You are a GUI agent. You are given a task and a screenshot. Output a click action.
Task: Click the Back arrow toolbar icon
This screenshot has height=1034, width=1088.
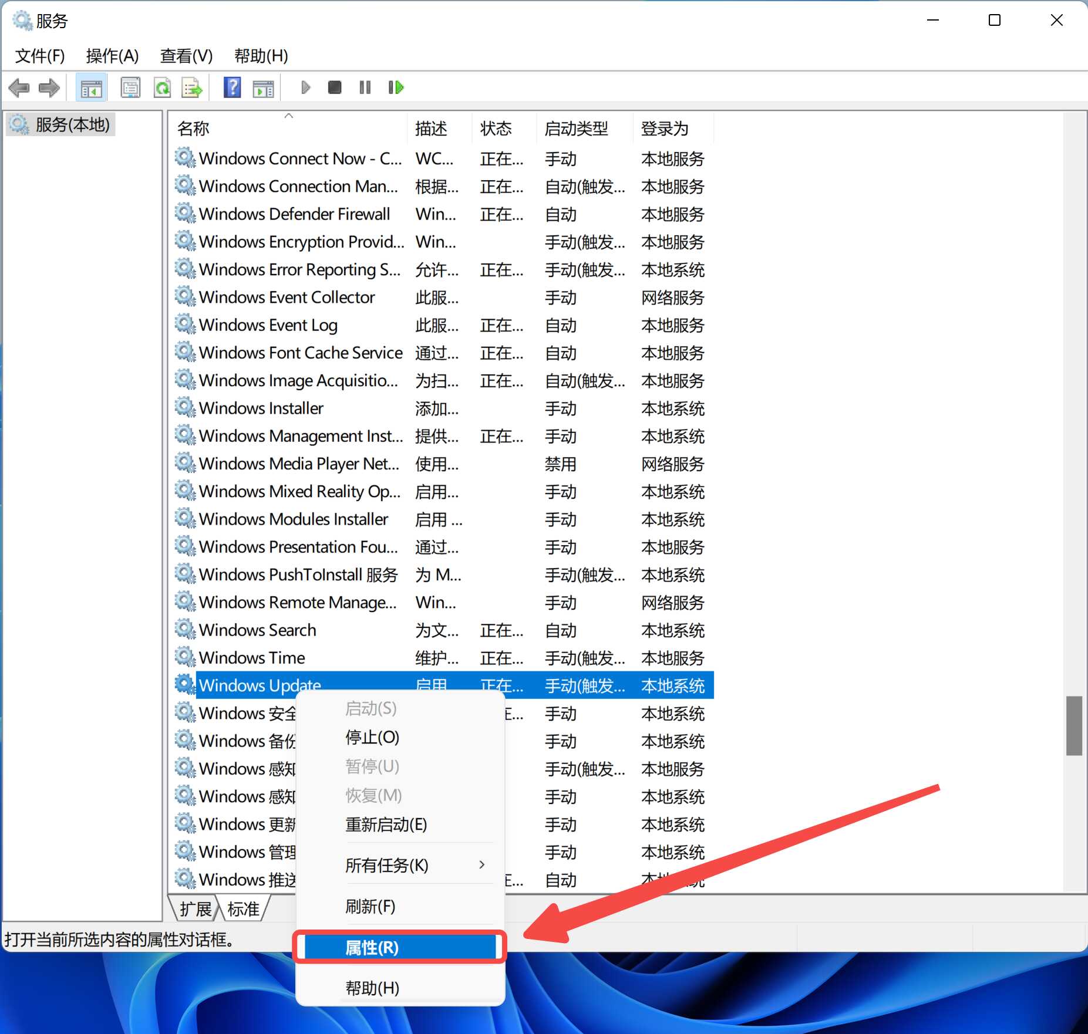click(19, 88)
